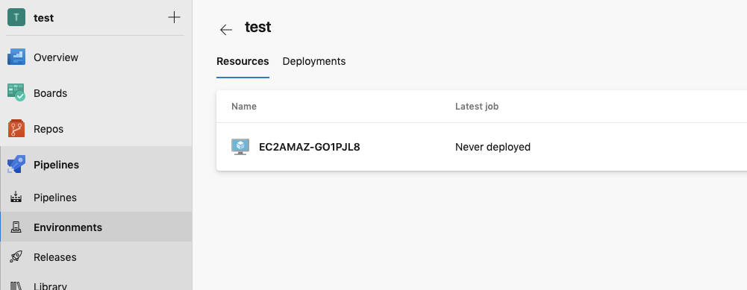Click the Pipelines sub-item icon

(16, 197)
